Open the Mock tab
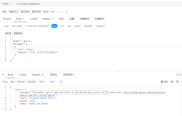The height and width of the screenshot is (116, 182). pyautogui.click(x=46, y=12)
